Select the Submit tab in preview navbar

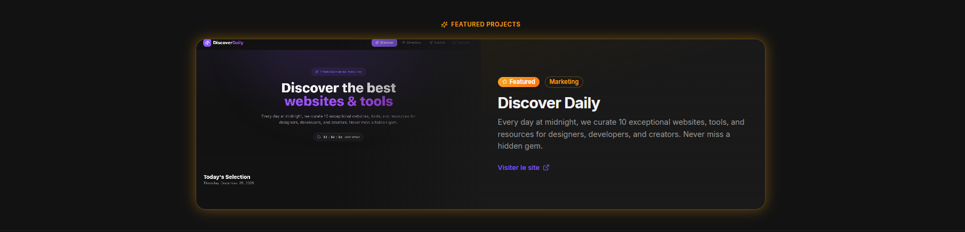pyautogui.click(x=437, y=42)
